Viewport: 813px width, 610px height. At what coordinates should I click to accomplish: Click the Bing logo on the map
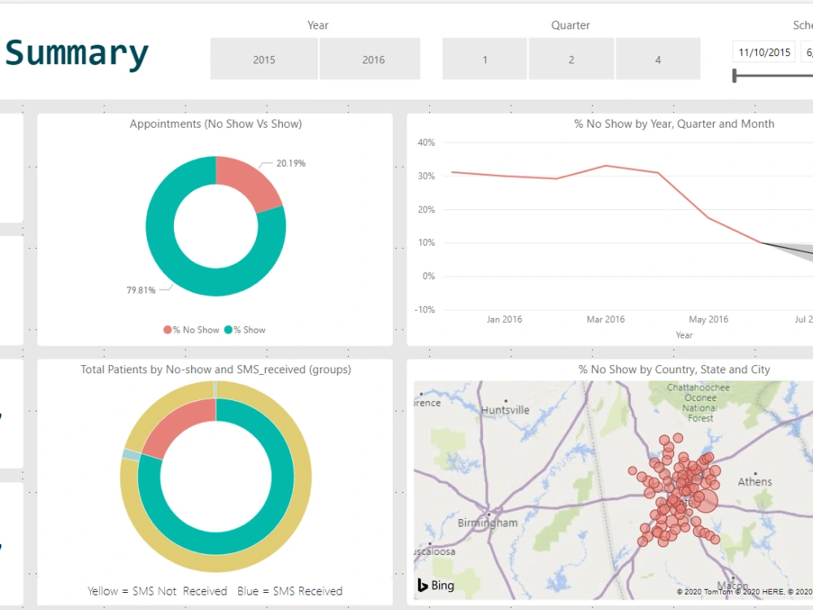[436, 585]
